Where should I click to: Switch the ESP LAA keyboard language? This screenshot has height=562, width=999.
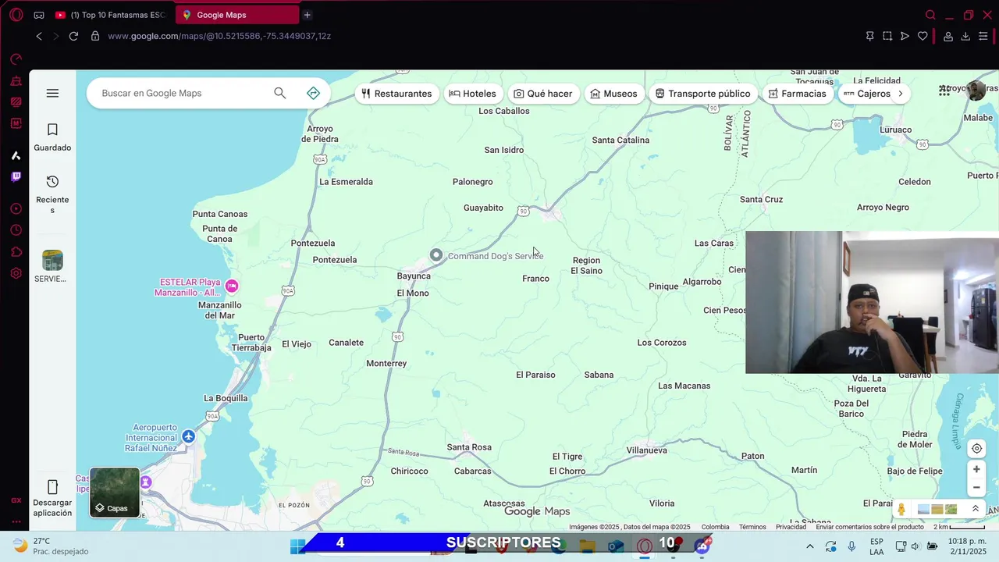click(x=876, y=546)
